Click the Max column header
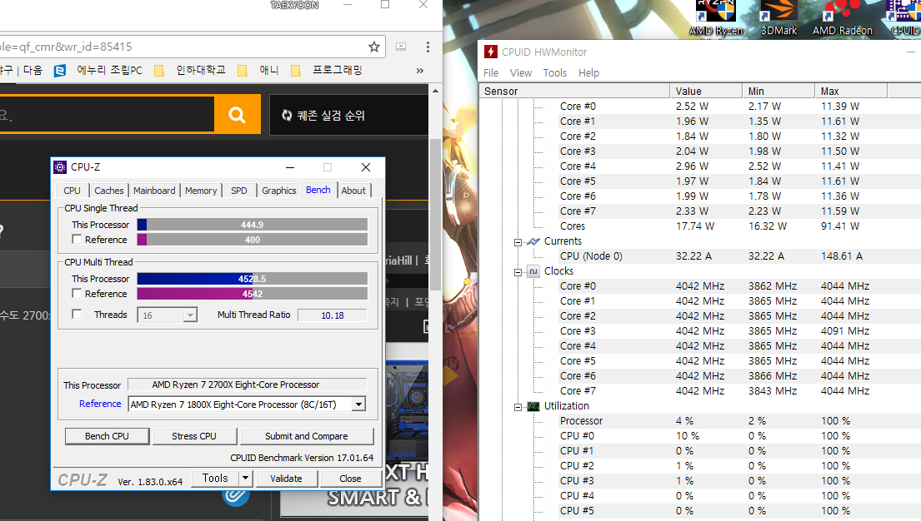921x521 pixels. [851, 91]
